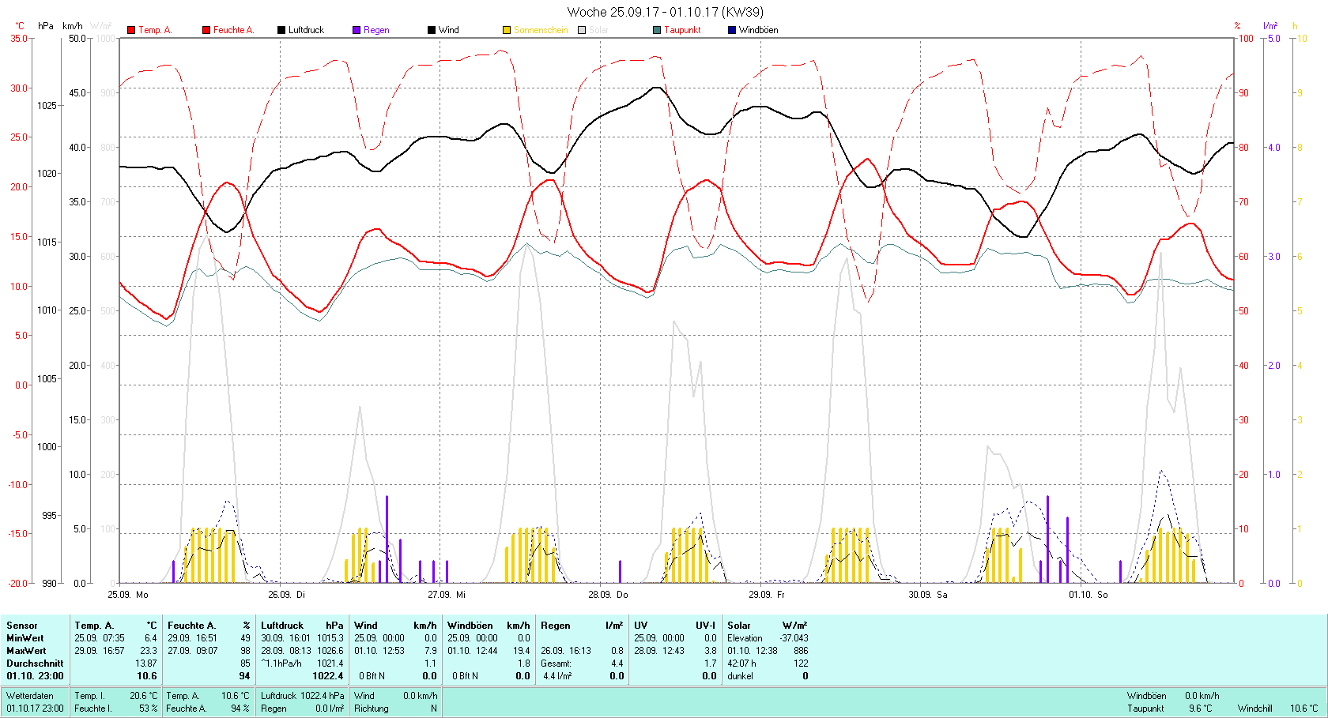Click the '26.09. Di' date axis label
Screen dimensions: 1328x718
click(286, 594)
